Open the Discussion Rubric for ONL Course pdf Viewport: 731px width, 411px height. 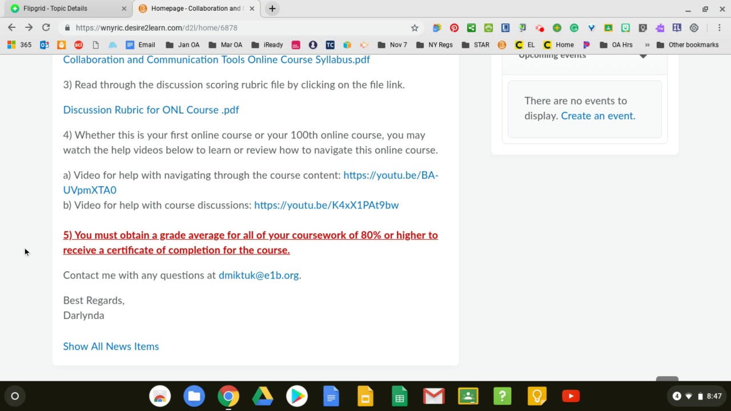pos(151,110)
